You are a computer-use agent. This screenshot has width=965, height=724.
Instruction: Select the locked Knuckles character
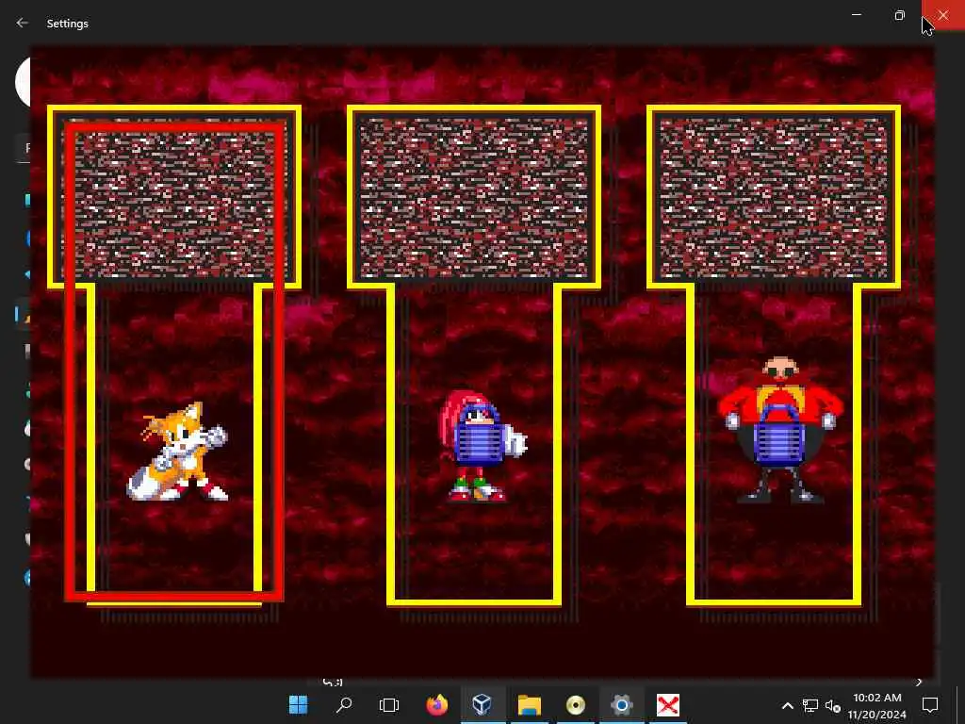482,446
